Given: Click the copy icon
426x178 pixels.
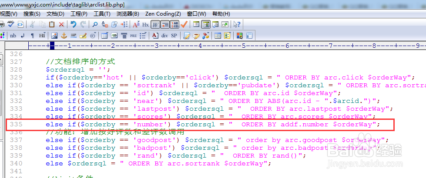Looking at the screenshot, I should [42, 24].
